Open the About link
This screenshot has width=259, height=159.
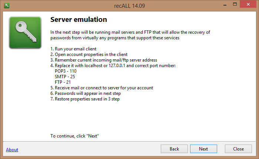[12, 150]
